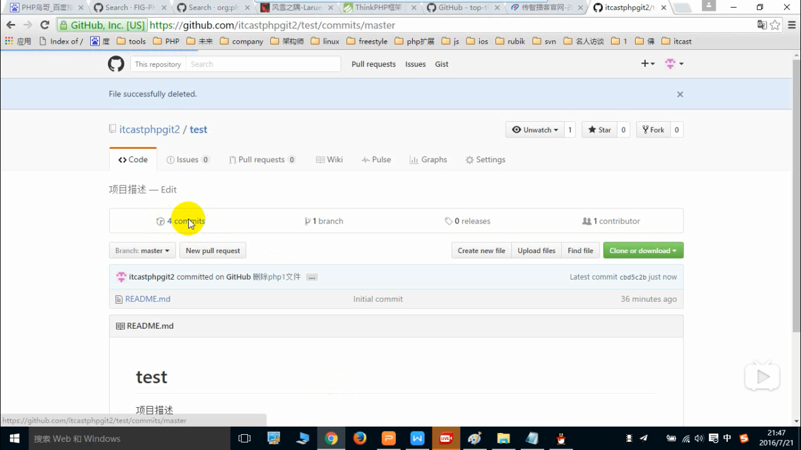
Task: Open the 0 releases page
Action: (x=467, y=221)
